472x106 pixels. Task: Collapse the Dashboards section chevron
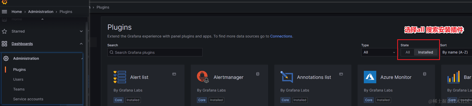[x=81, y=44]
